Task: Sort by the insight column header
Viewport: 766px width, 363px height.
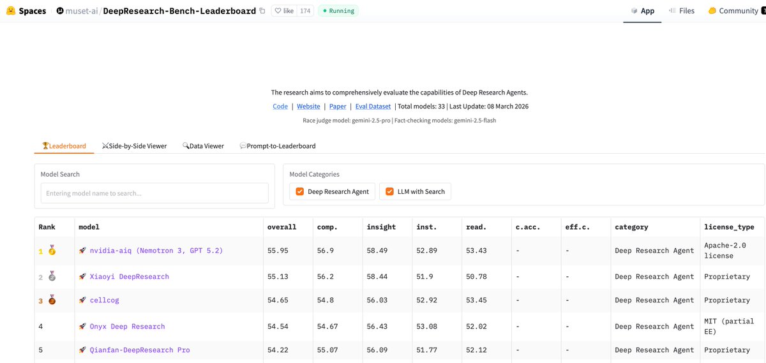Action: click(381, 227)
